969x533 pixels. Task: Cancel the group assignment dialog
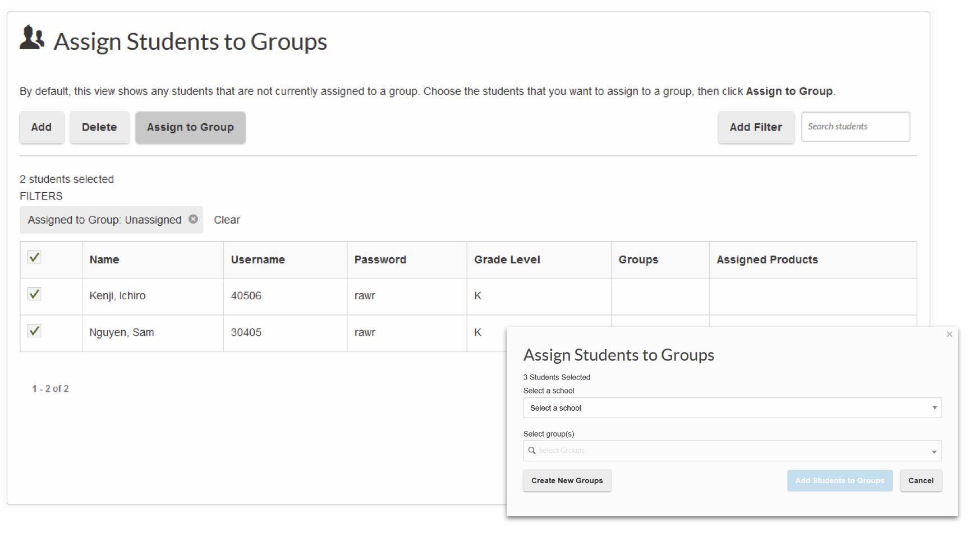(921, 480)
